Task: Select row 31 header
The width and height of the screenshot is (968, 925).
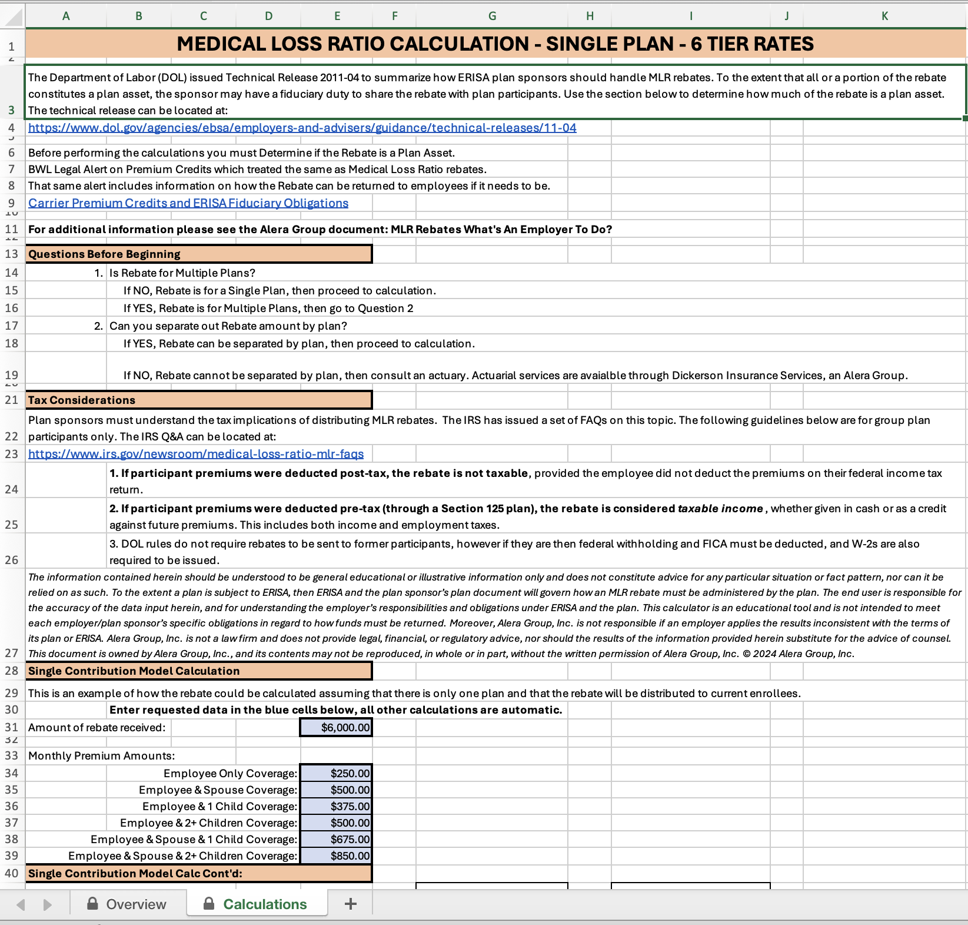Action: [x=12, y=727]
